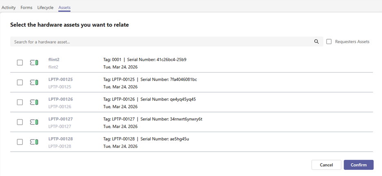The height and width of the screenshot is (176, 382).
Task: Click hardware asset icon for LPTP-00125
Action: click(34, 82)
